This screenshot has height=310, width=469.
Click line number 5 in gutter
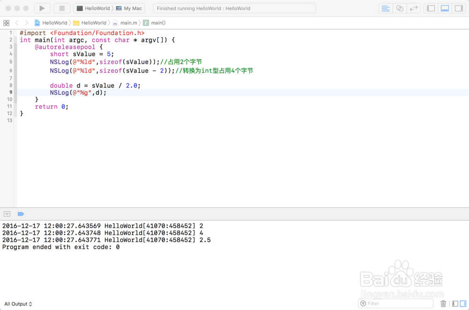(x=11, y=61)
